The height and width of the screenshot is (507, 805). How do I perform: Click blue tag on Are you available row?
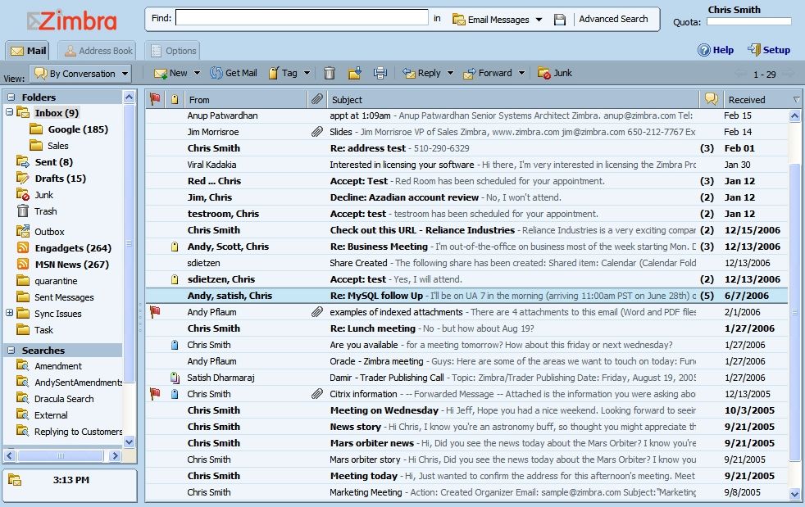click(x=175, y=345)
